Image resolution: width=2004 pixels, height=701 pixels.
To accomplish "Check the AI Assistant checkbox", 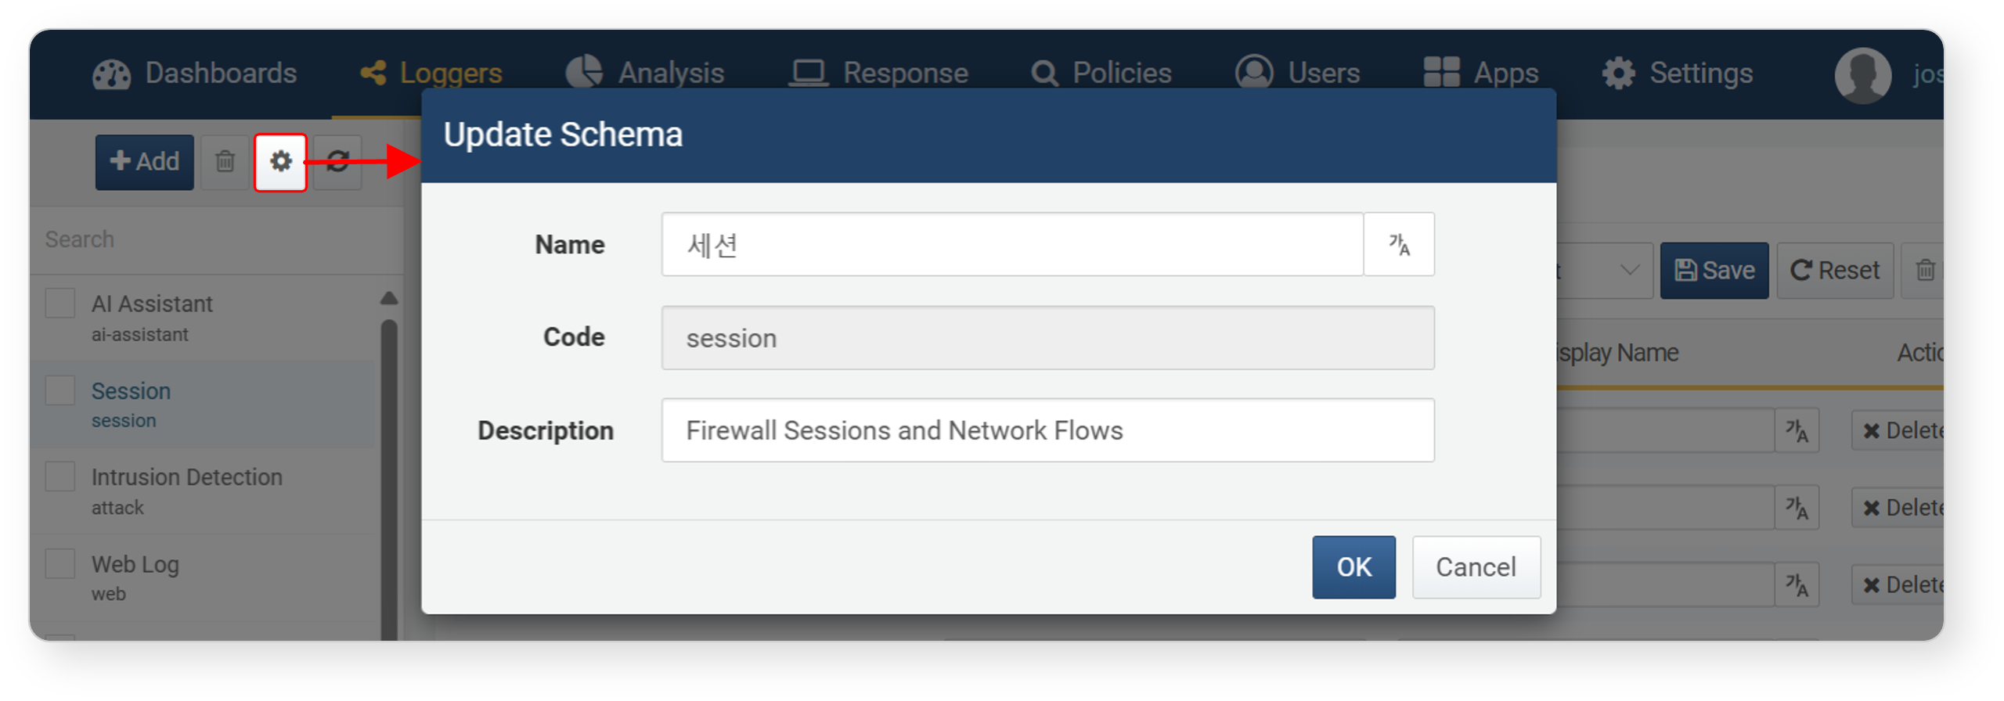I will tap(60, 304).
